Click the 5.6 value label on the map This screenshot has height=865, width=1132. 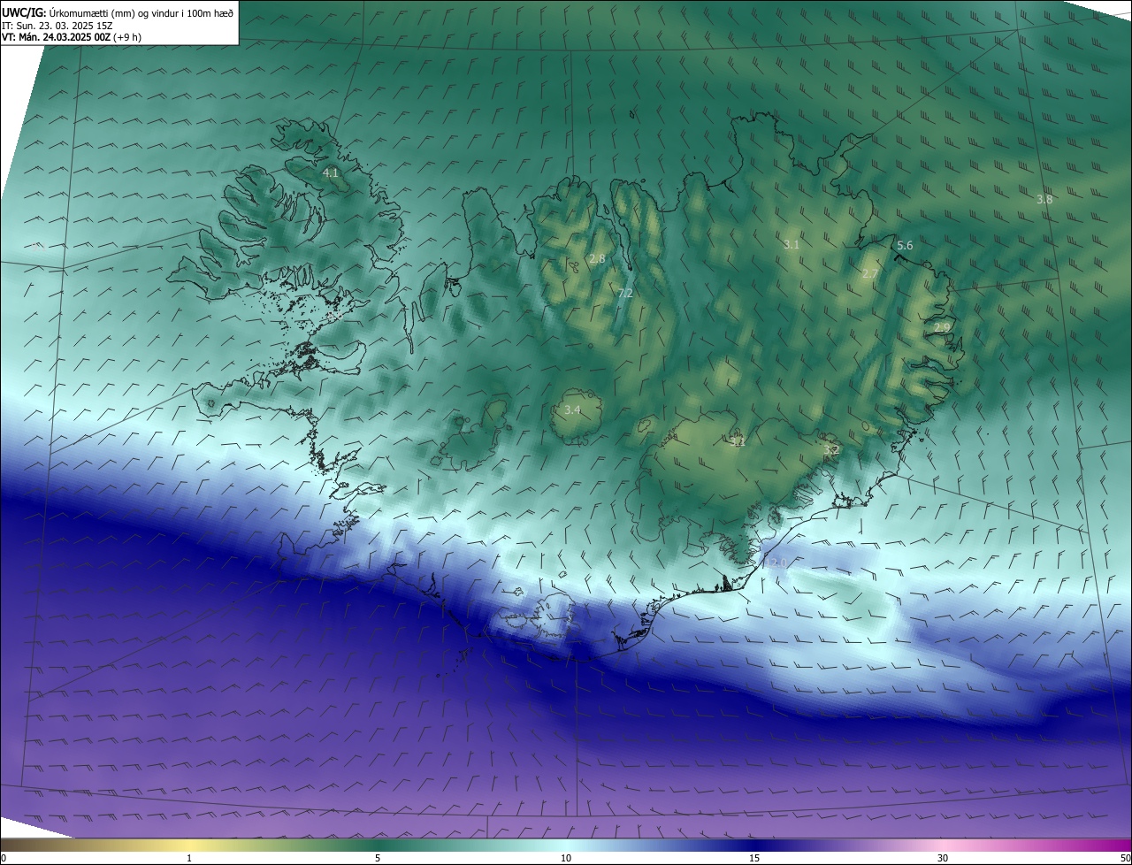point(905,245)
